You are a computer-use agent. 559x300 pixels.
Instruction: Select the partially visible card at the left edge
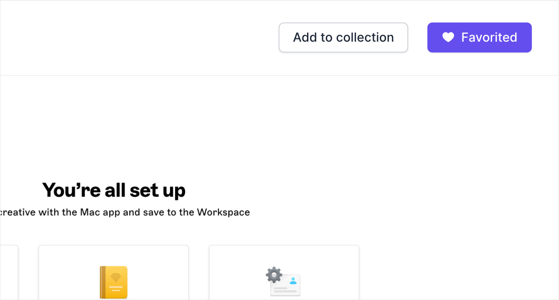coord(9,272)
